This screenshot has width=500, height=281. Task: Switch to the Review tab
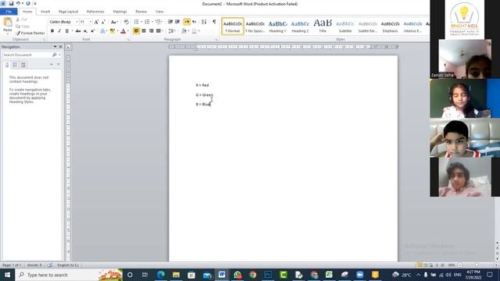coord(141,12)
